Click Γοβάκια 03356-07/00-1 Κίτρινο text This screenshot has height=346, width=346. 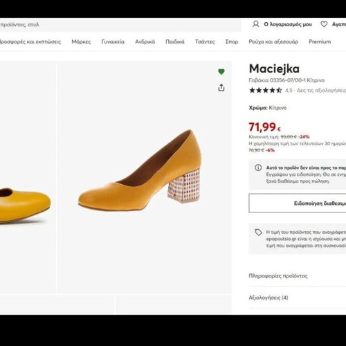click(x=286, y=80)
